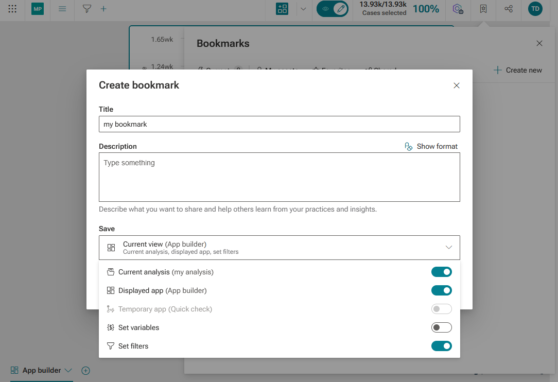
Task: Click the add app dashboard icon
Action: pos(282,9)
